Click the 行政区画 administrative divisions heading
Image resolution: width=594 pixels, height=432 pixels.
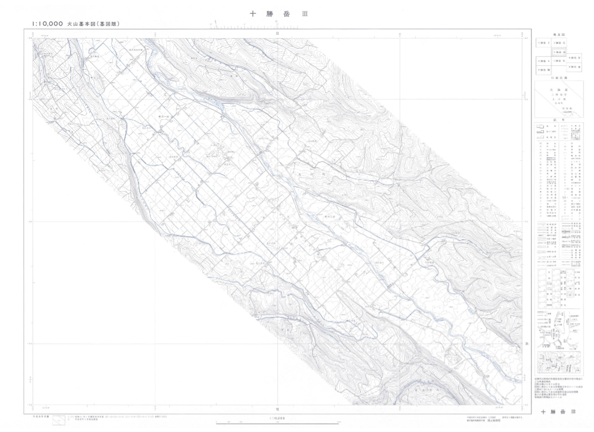[559, 77]
